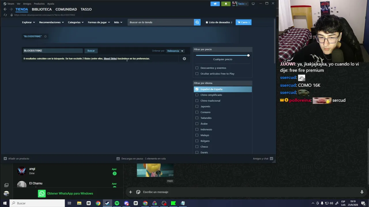Select the Árabe language checkbox
Viewport: 369px width, 207px height.
[197, 124]
